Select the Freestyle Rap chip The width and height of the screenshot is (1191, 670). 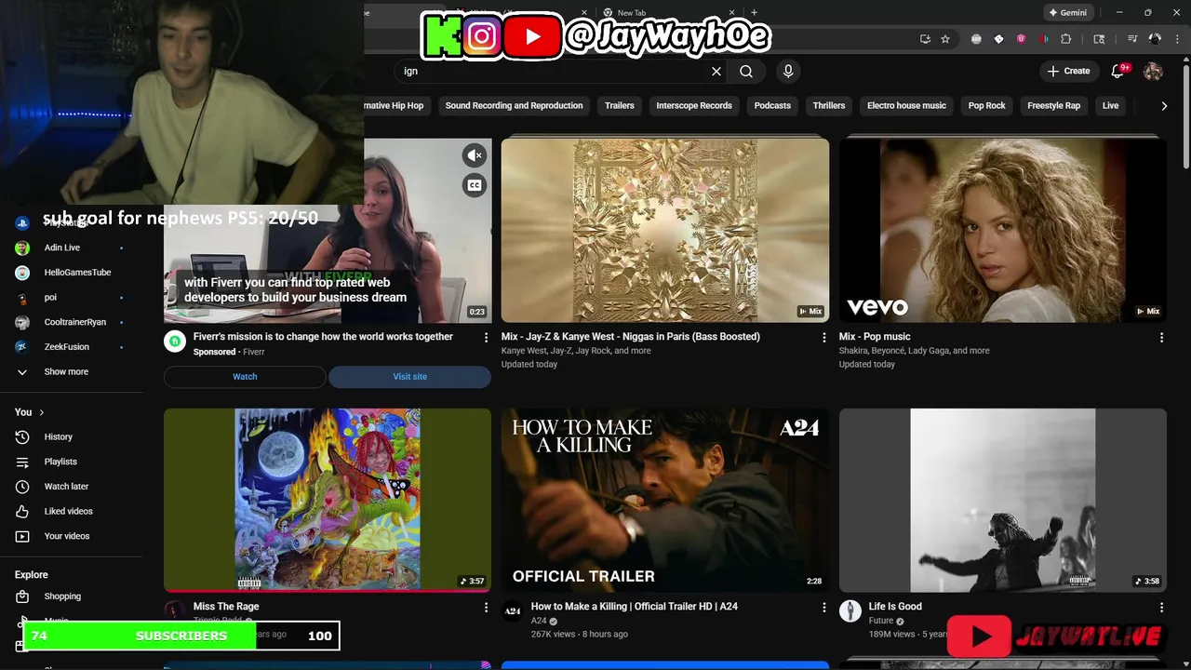tap(1054, 106)
